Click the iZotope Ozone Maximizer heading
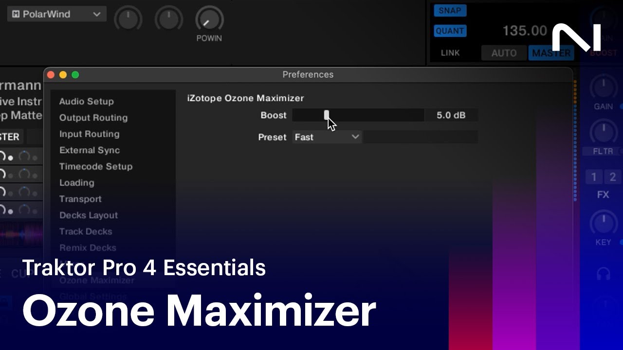 (245, 98)
